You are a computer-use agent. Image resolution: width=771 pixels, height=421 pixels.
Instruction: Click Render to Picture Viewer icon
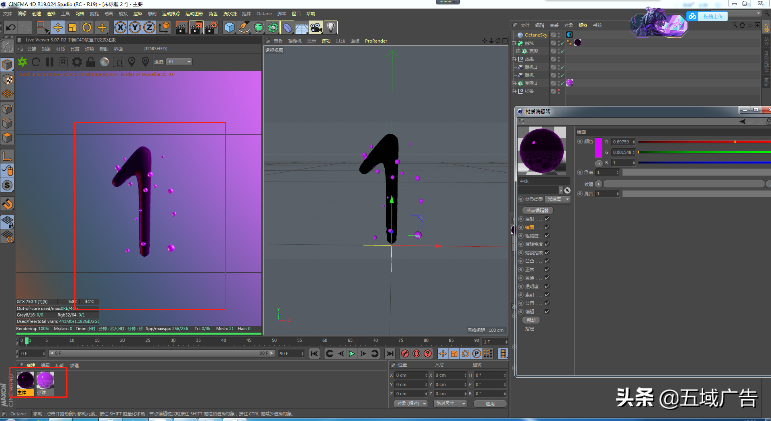click(x=196, y=27)
